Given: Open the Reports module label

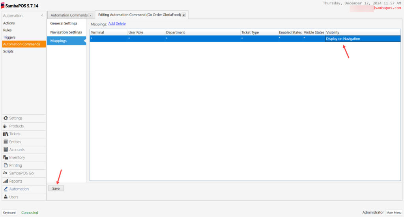Looking at the screenshot, I should pyautogui.click(x=15, y=181).
